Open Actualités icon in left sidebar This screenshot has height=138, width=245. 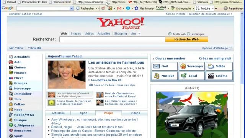(11, 57)
